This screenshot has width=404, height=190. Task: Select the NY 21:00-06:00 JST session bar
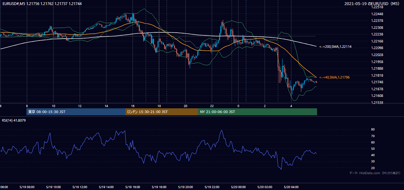pyautogui.click(x=258, y=112)
